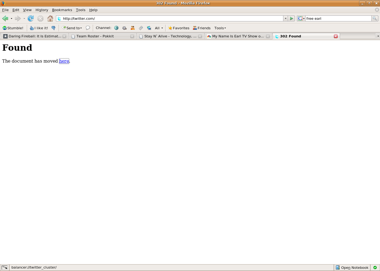Open the list all tabs dropdown
The width and height of the screenshot is (380, 271).
tap(378, 36)
